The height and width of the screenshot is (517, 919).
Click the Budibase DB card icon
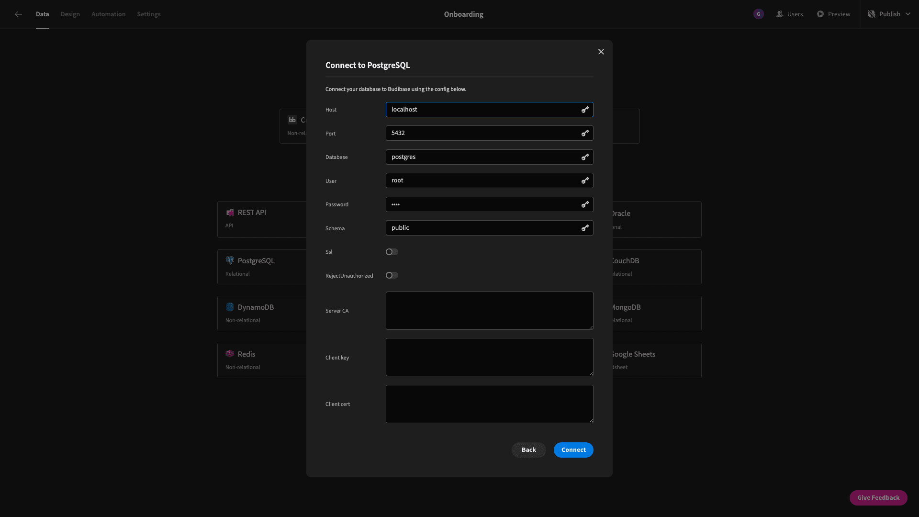[x=292, y=120]
